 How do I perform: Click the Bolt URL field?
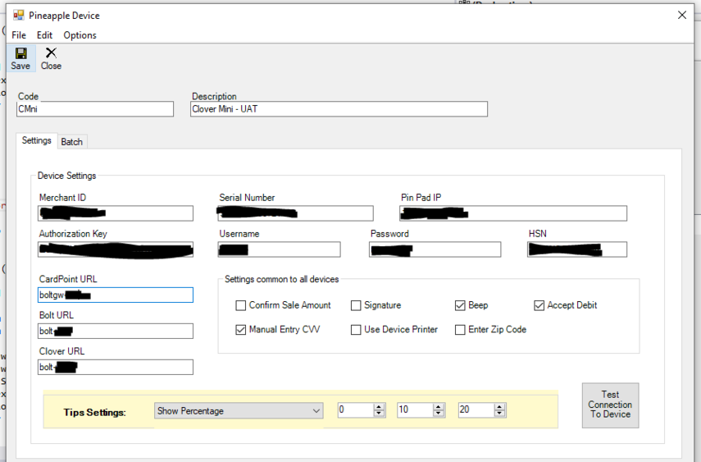point(116,331)
